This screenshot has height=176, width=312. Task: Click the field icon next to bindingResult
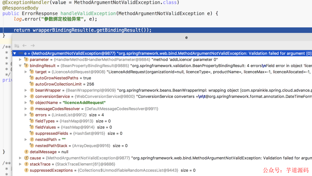click(x=26, y=66)
